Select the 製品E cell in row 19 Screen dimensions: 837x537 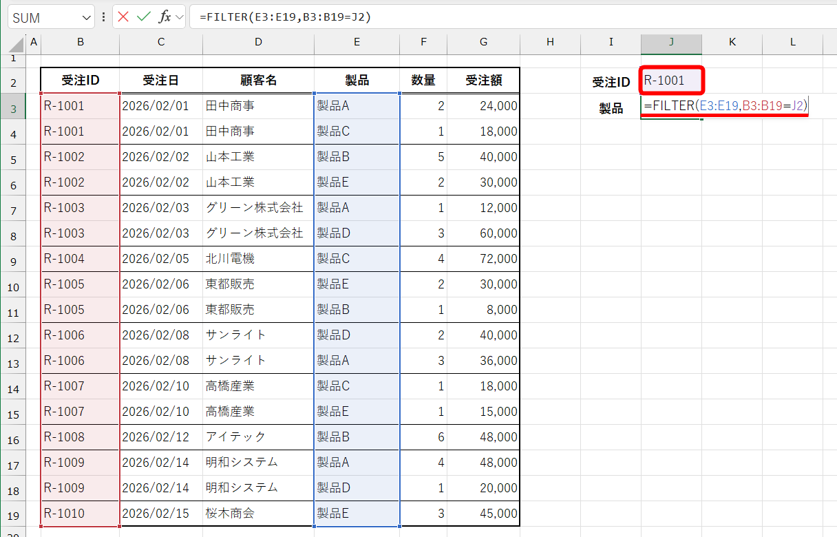click(x=357, y=513)
